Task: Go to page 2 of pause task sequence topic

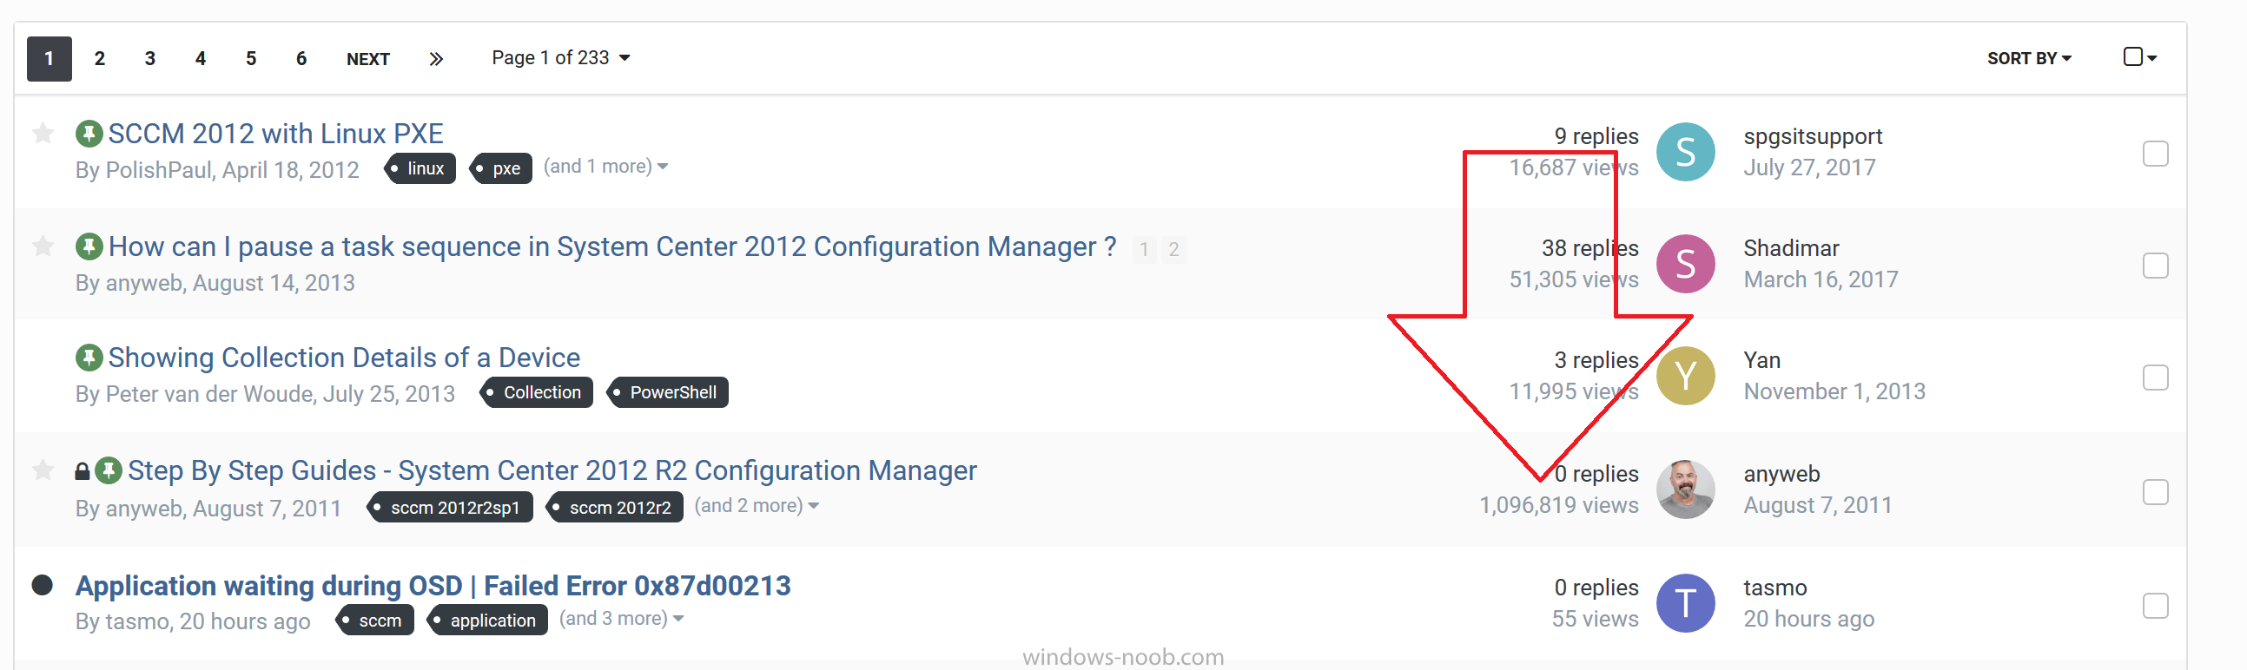Action: point(1173,250)
